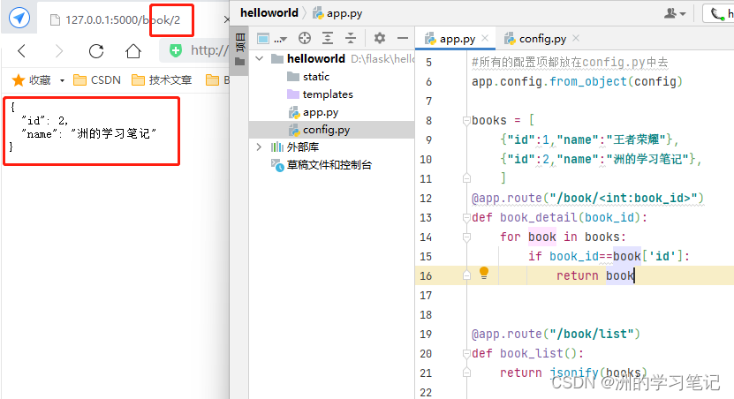Viewport: 734px width, 399px height.
Task: Select 草稿文件和控制台 in project tree
Action: pyautogui.click(x=329, y=165)
